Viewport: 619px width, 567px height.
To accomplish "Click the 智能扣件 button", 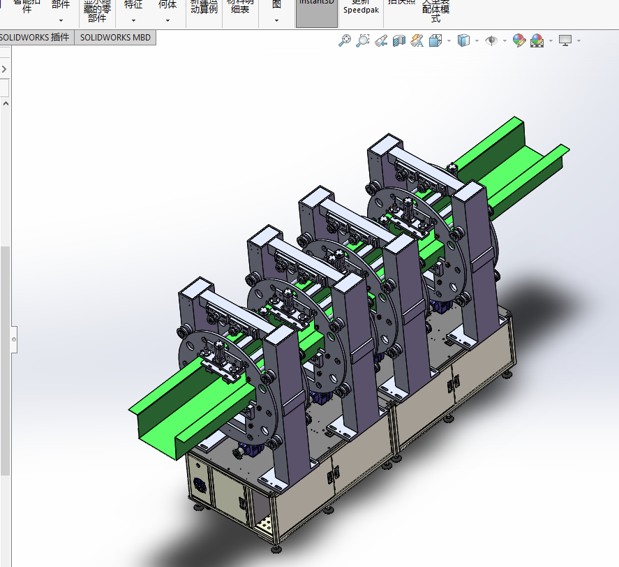I will tap(27, 7).
